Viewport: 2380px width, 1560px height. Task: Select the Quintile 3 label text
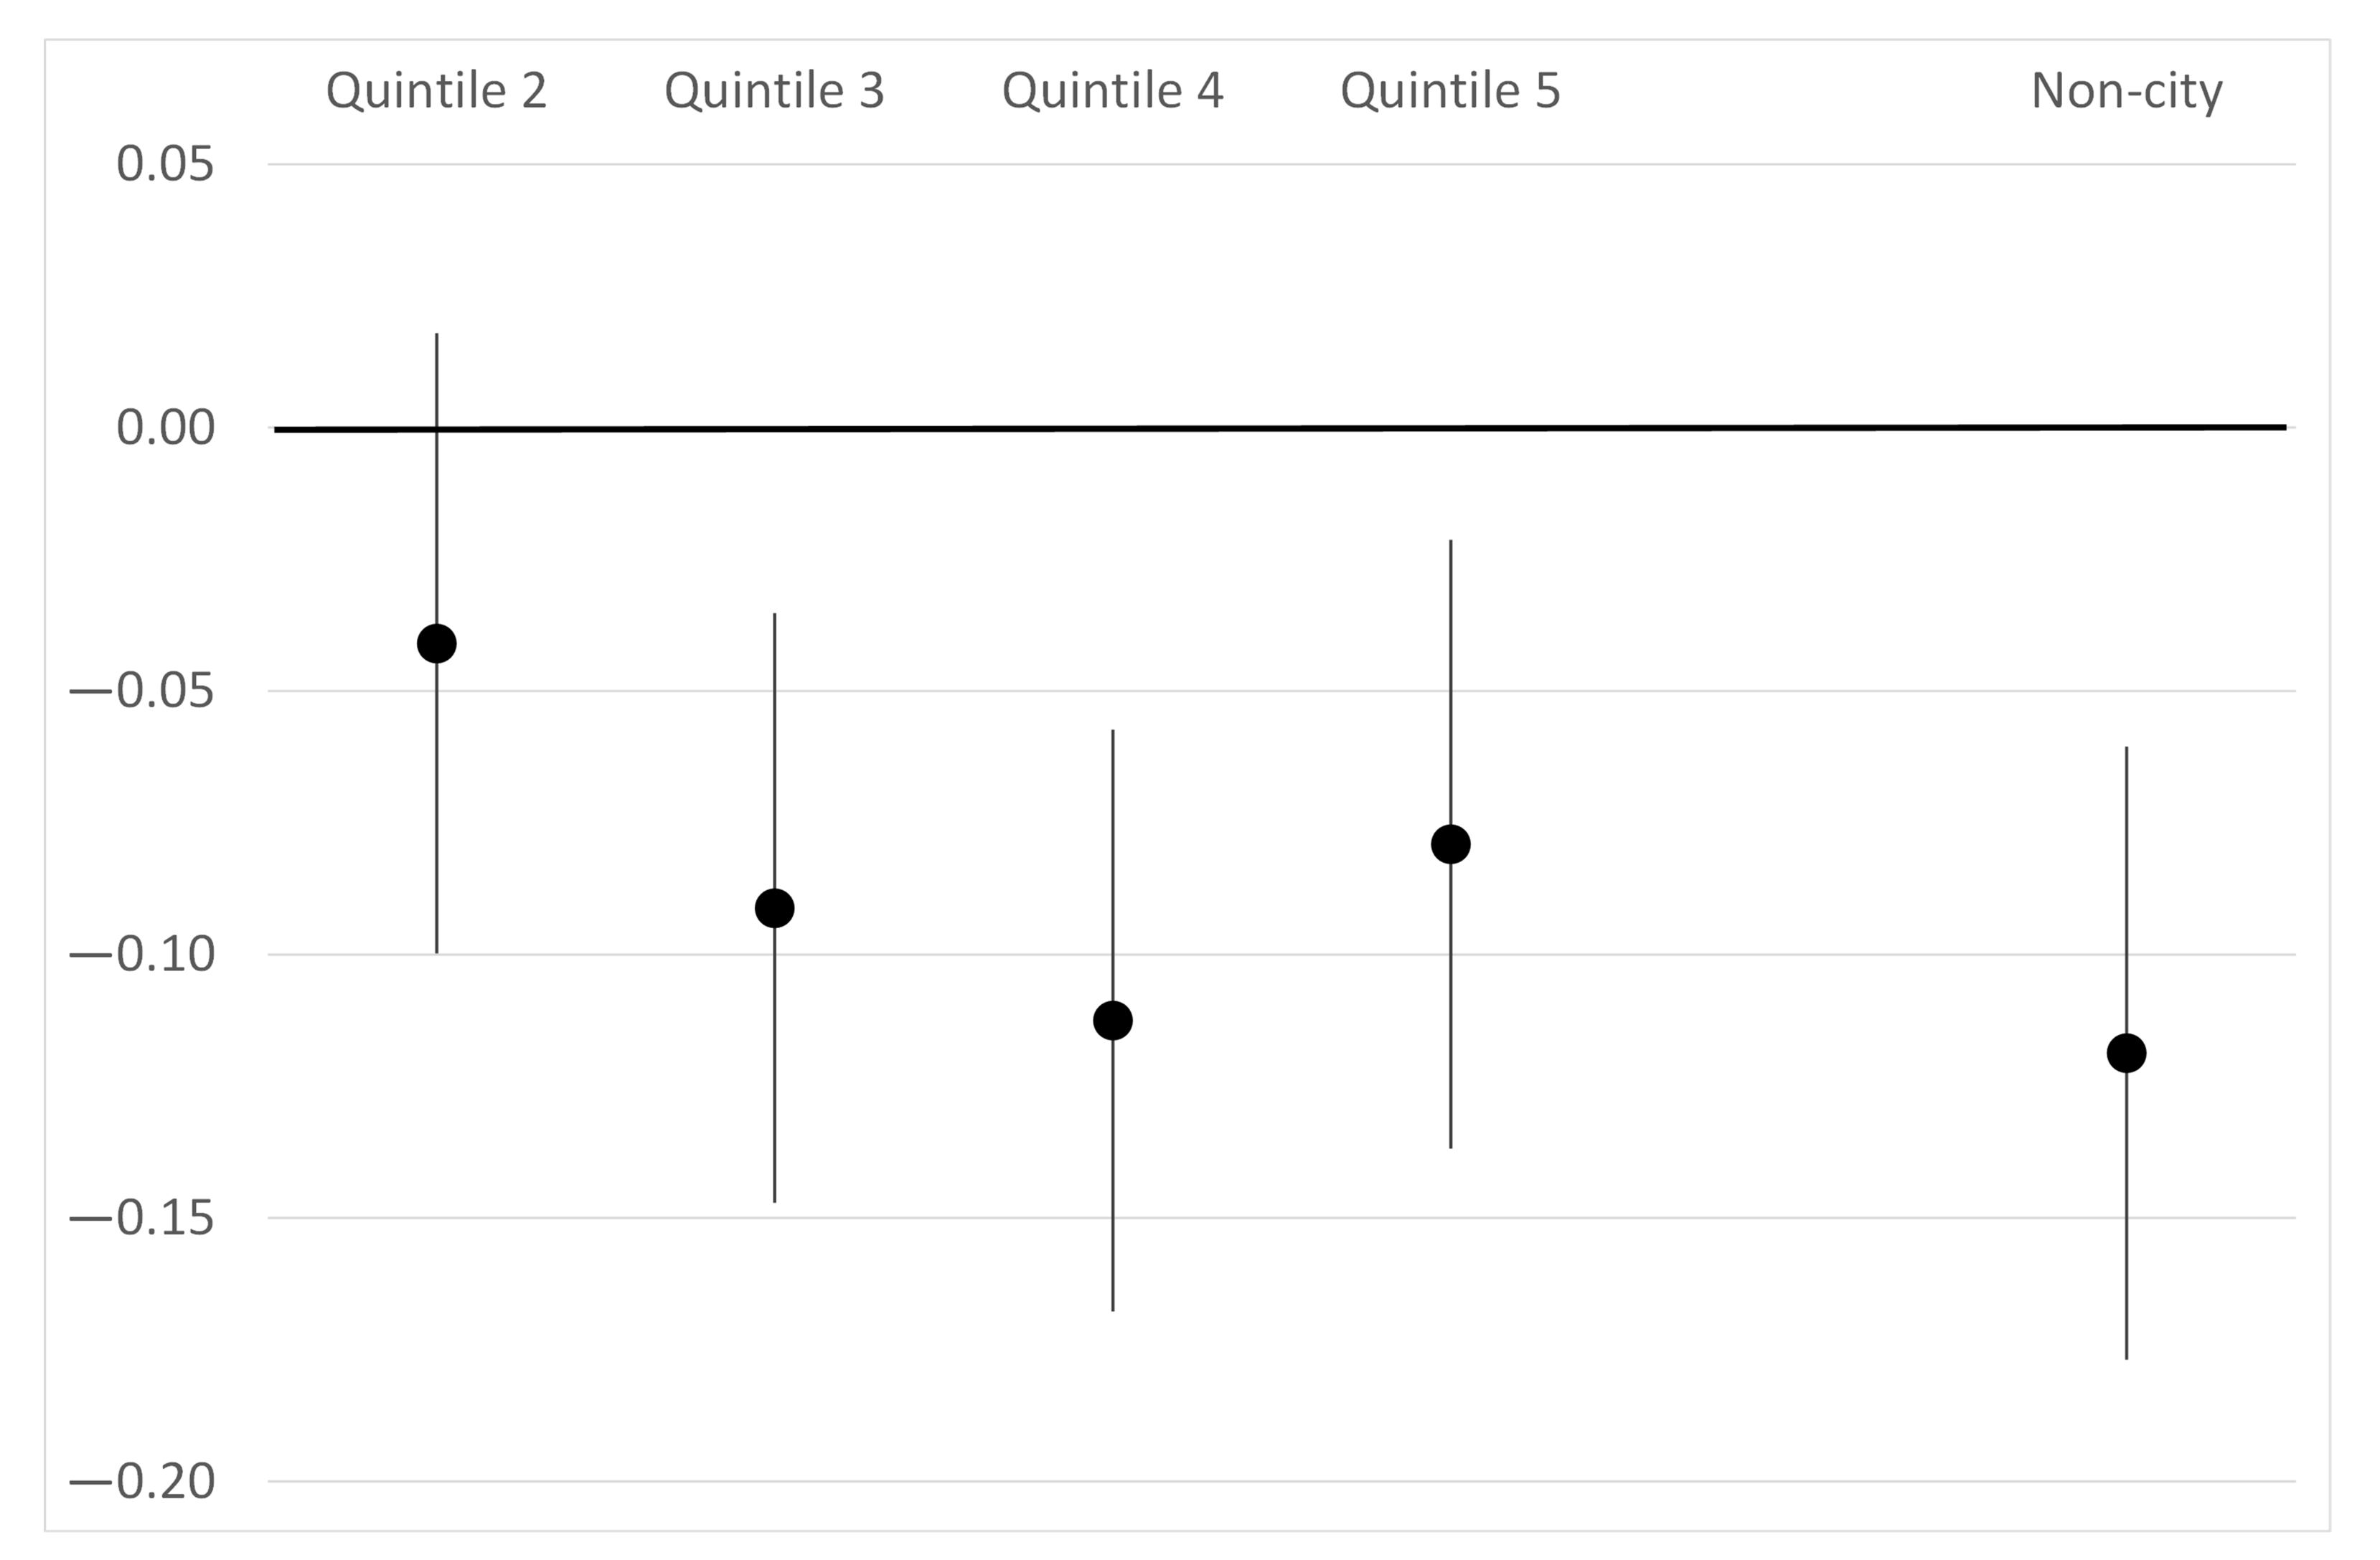tap(775, 91)
